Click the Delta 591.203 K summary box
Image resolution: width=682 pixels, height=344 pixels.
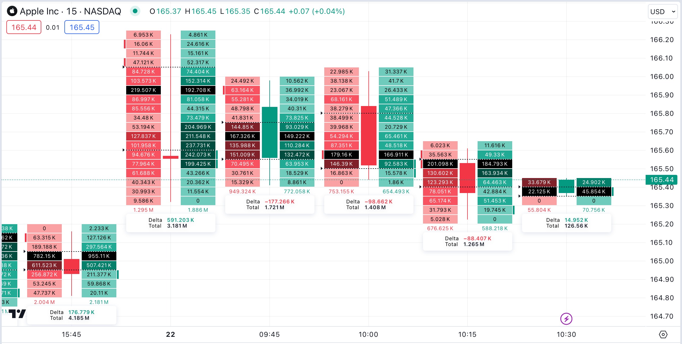171,223
